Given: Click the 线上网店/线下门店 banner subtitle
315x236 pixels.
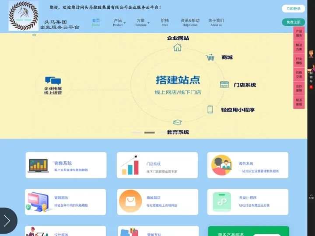Looking at the screenshot, I should 178,92.
